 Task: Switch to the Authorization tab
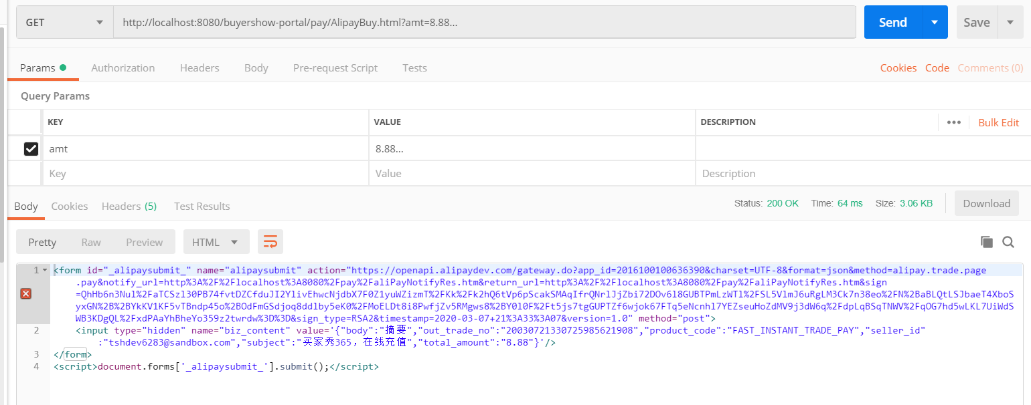click(x=123, y=67)
